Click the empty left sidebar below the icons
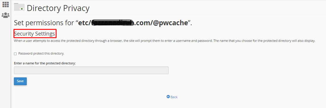The image size is (326, 108). (x=5, y=62)
